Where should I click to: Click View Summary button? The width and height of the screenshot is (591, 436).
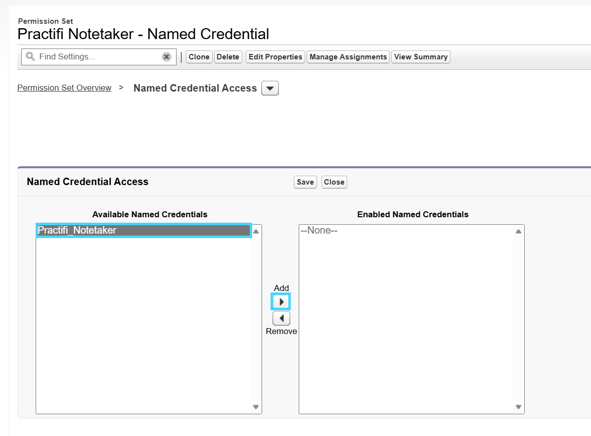coord(421,57)
